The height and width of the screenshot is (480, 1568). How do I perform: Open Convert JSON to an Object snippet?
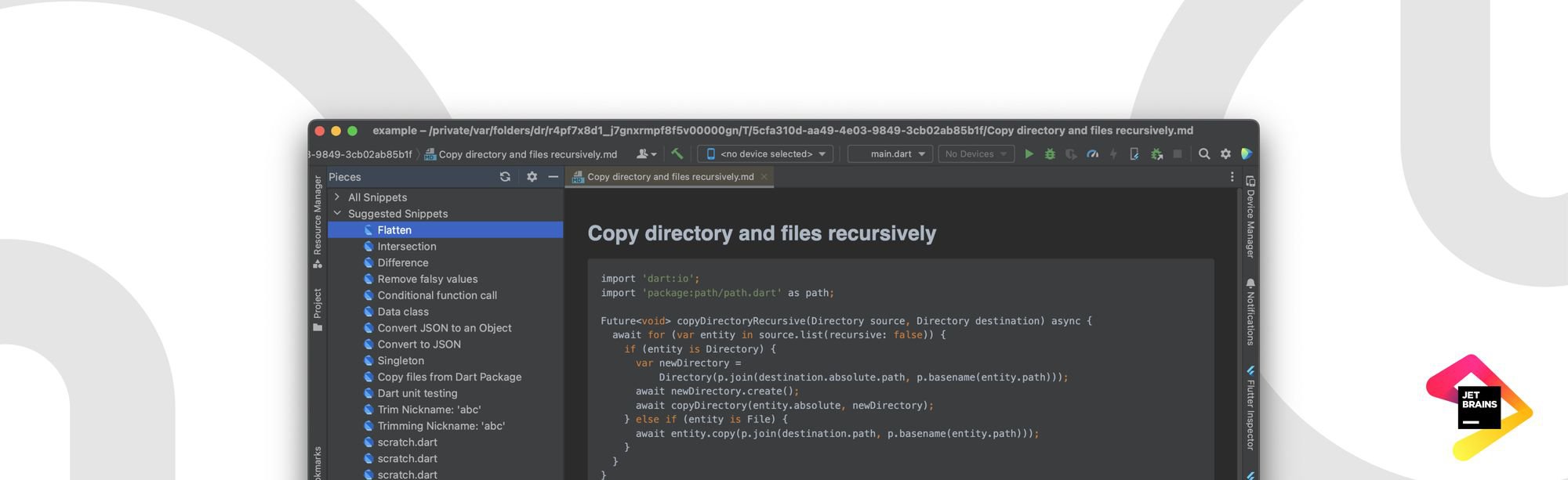tap(445, 328)
